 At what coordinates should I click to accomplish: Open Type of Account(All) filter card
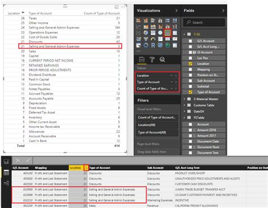(157, 132)
